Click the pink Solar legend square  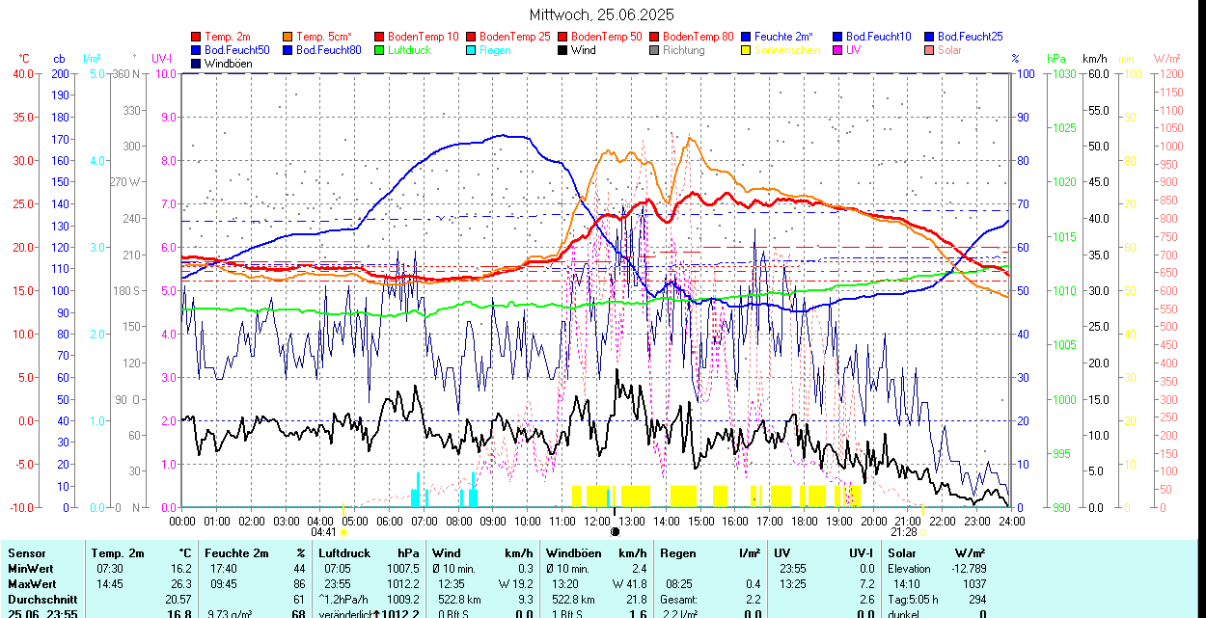[930, 50]
